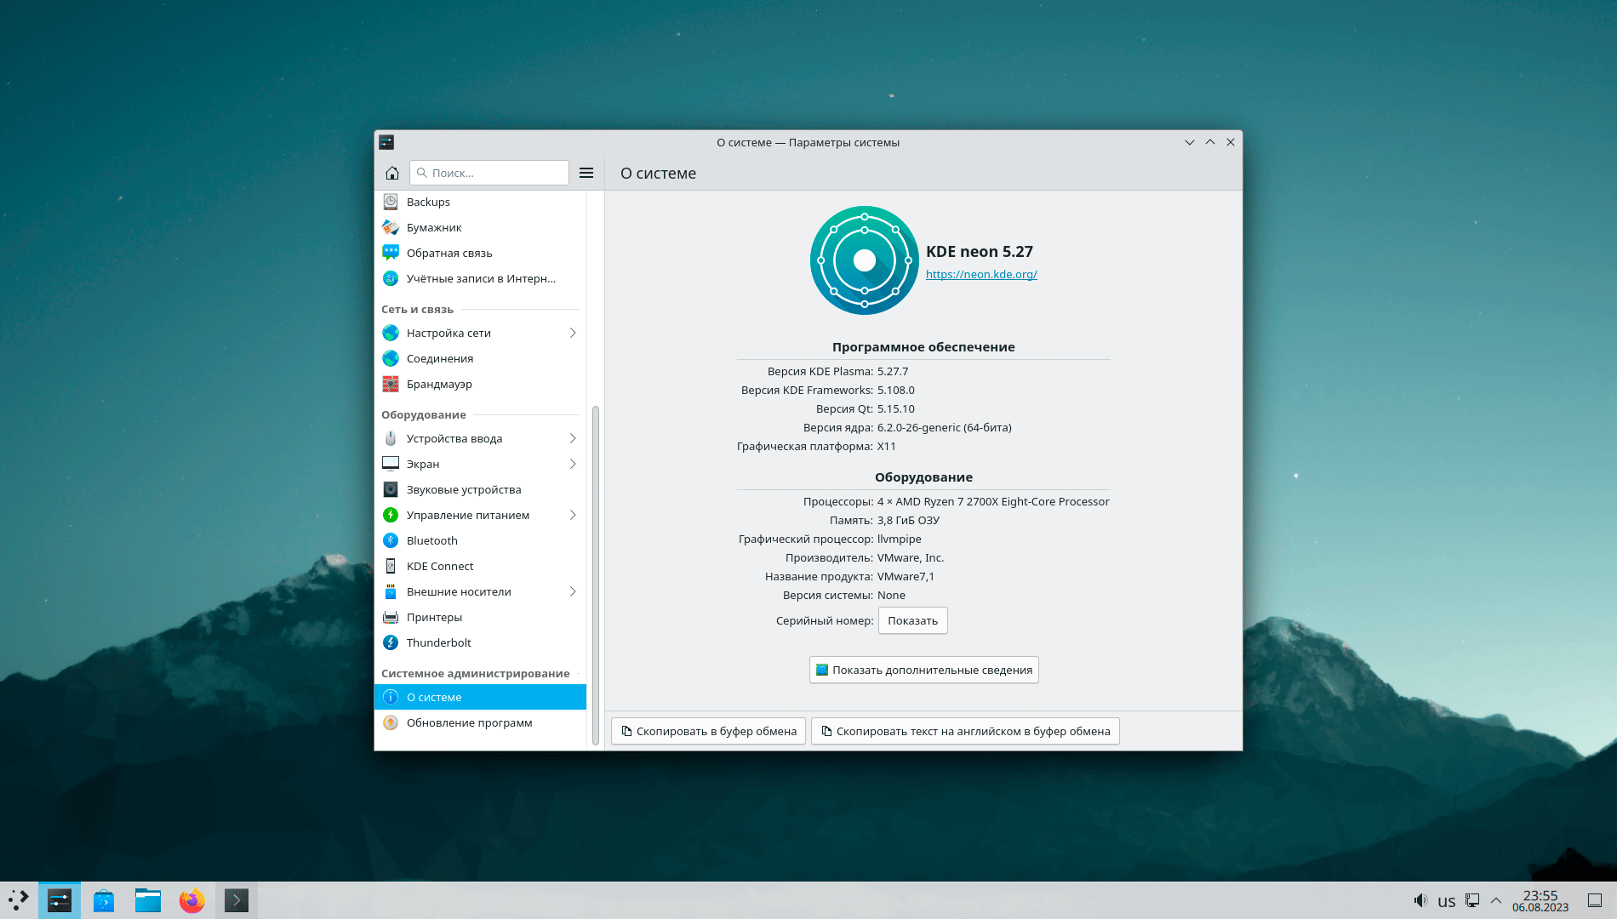Click Показать to reveal serial number
Screen dimensions: 1617x919
912,620
